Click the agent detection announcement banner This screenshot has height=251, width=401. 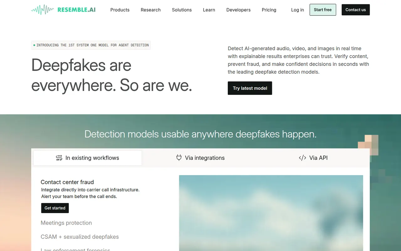pyautogui.click(x=91, y=45)
